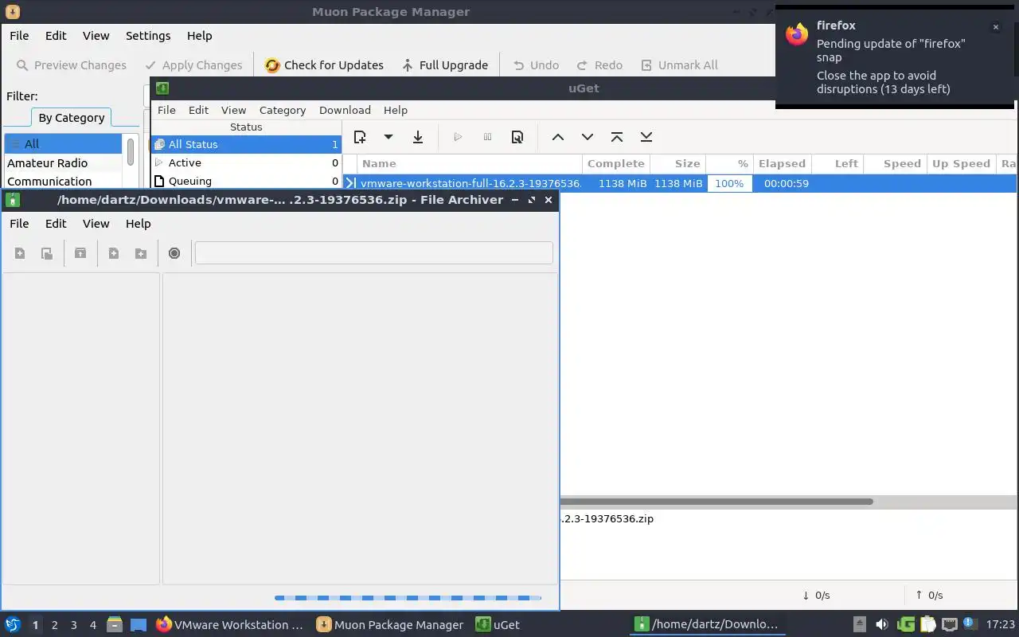
Task: Click the download properties icon in uGet
Action: coord(517,137)
